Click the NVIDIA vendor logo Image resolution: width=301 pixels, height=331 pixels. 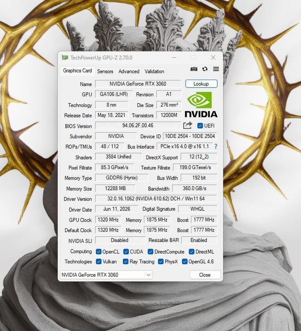pos(201,105)
